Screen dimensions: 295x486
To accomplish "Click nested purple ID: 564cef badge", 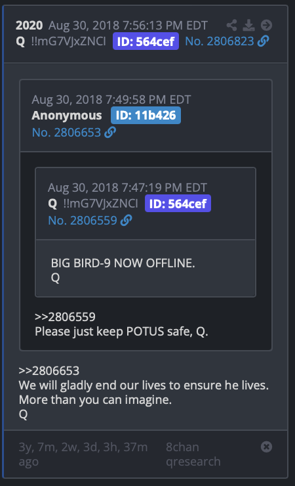I will (178, 204).
